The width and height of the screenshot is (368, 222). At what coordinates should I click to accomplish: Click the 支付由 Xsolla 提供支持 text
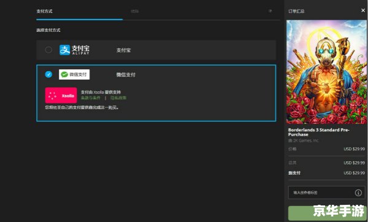coord(101,92)
